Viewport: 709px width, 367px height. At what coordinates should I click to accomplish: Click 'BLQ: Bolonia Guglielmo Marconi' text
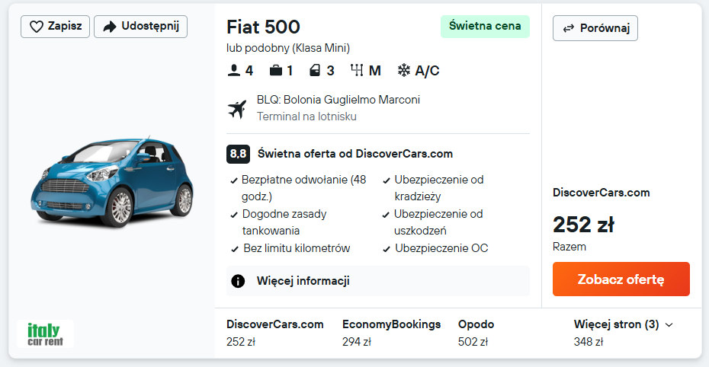tap(338, 99)
